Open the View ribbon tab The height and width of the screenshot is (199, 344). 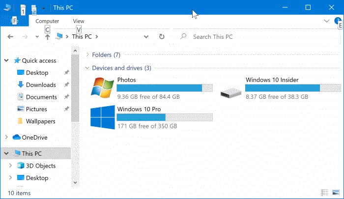pyautogui.click(x=79, y=21)
